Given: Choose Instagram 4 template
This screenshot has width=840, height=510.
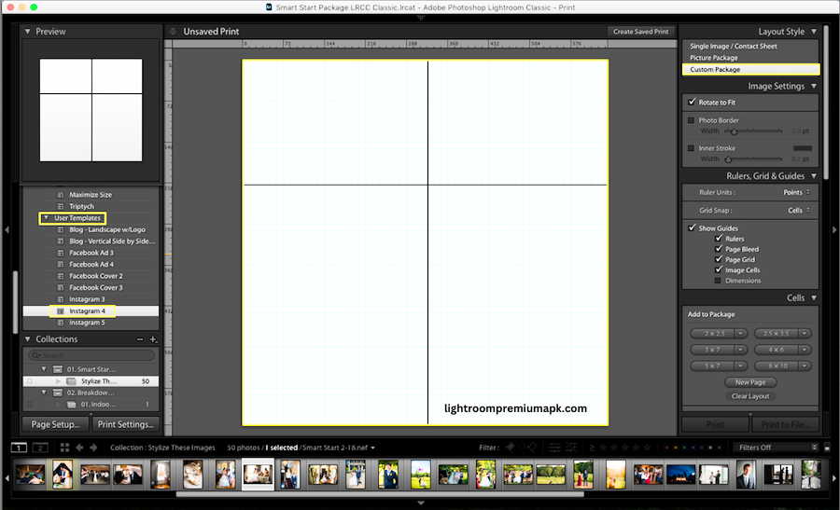Looking at the screenshot, I should click(91, 310).
